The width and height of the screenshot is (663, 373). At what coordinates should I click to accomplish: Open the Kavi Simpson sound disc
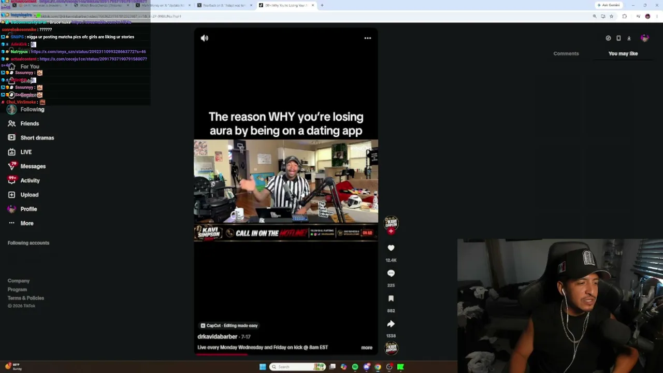tap(391, 349)
